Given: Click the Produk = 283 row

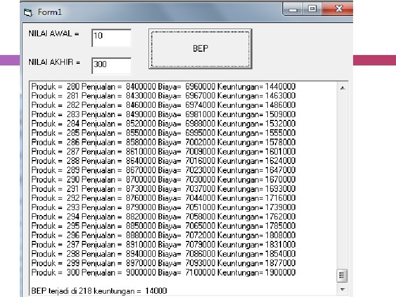Looking at the screenshot, I should [163, 114].
